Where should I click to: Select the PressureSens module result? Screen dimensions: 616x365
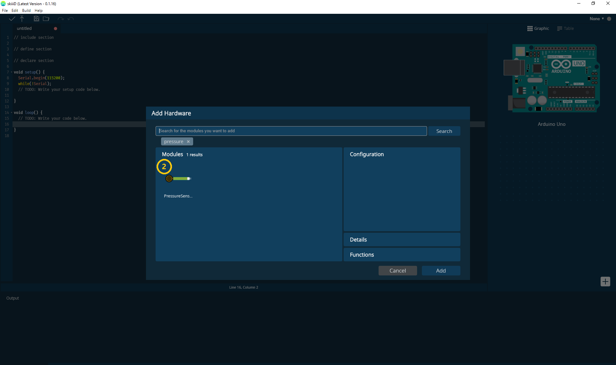pos(177,180)
